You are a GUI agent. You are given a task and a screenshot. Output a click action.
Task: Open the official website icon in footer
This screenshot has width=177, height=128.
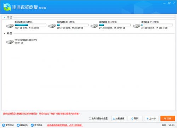click(4, 125)
